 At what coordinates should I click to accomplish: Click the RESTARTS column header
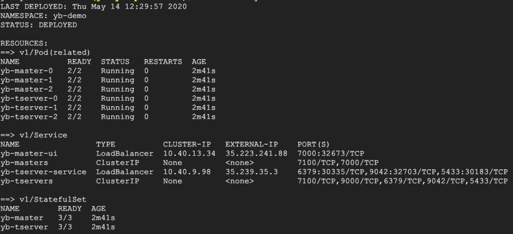pyautogui.click(x=163, y=62)
